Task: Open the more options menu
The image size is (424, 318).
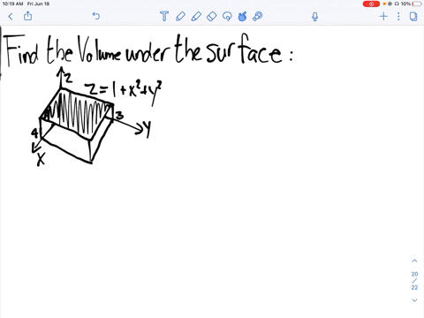Action: pos(398,16)
